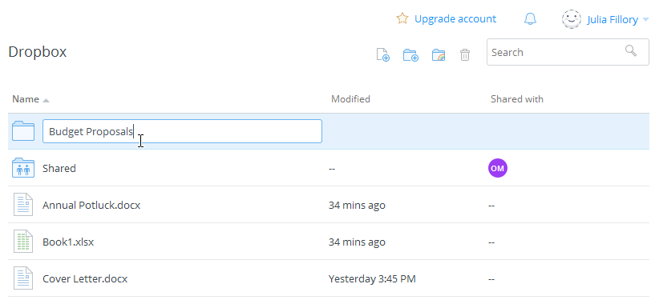655x300 pixels.
Task: Click the search magnifier icon
Action: pos(631,51)
